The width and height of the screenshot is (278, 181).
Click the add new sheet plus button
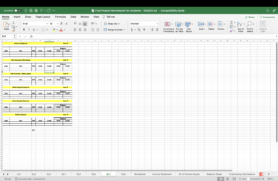point(268,174)
